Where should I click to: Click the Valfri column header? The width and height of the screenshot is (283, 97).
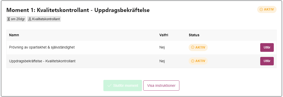point(164,35)
